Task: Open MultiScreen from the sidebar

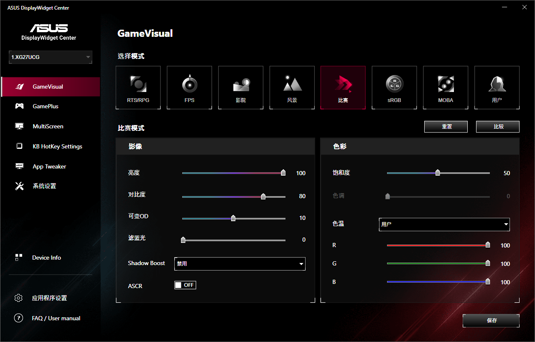Action: pyautogui.click(x=48, y=126)
